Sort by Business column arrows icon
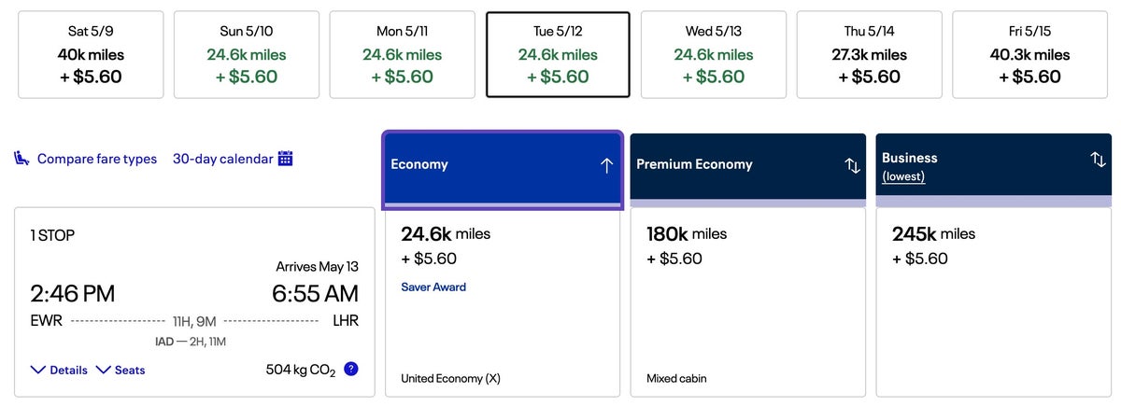The image size is (1121, 406). (x=1098, y=160)
